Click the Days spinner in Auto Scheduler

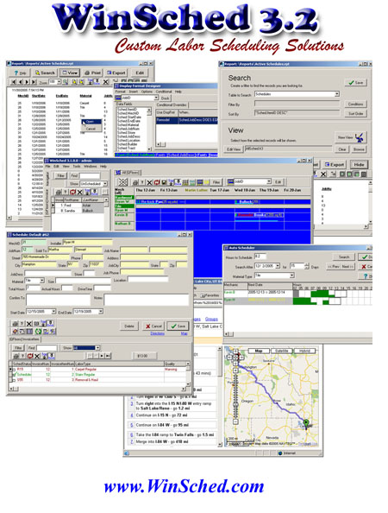point(306,266)
